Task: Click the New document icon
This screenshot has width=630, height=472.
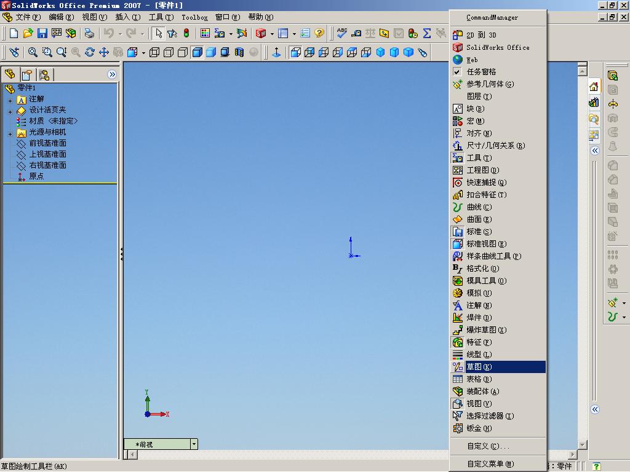Action: point(14,33)
